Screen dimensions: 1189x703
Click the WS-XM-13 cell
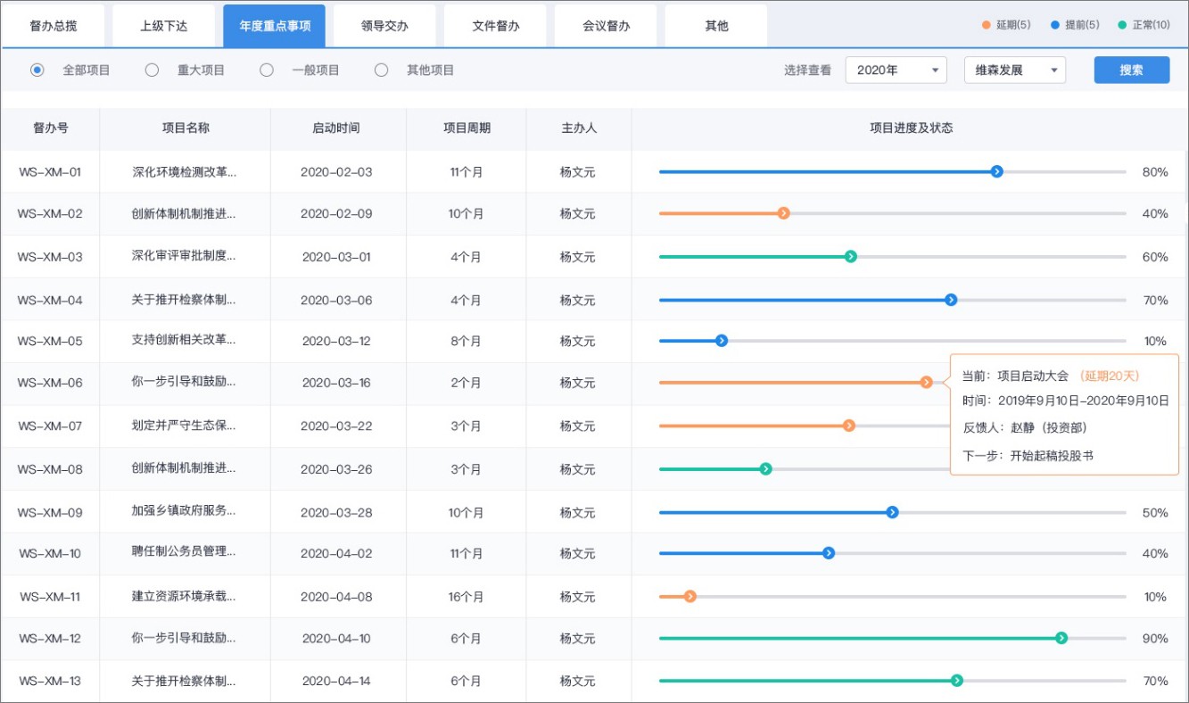50,682
